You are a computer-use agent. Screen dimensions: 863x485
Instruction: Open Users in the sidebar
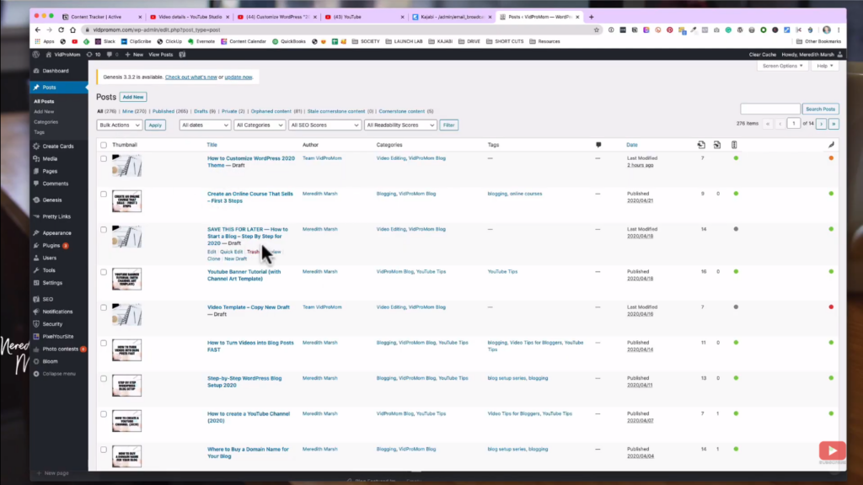[49, 258]
